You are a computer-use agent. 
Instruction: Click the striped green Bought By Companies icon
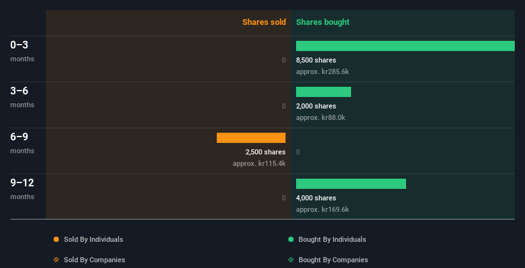coord(291,260)
